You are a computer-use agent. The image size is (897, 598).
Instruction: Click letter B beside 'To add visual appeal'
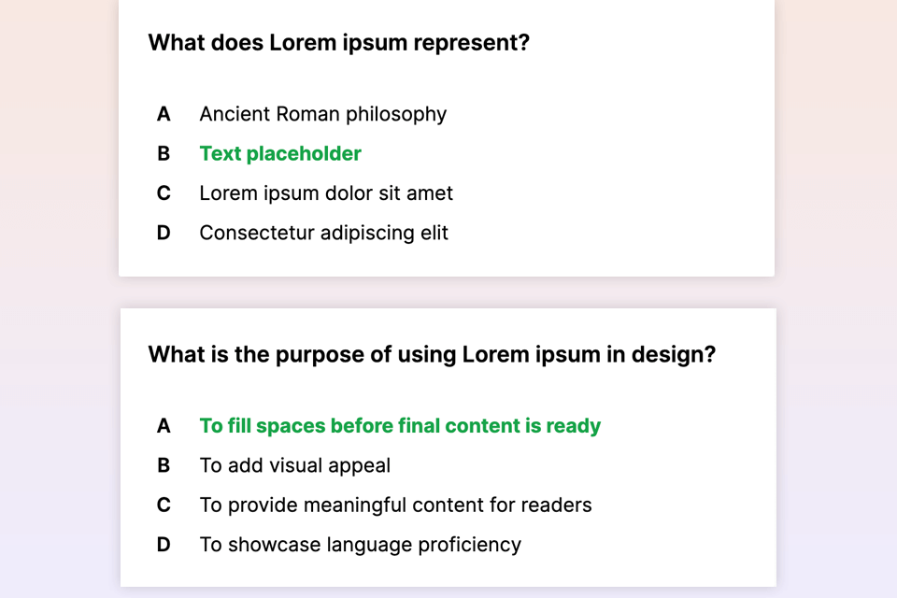click(164, 465)
